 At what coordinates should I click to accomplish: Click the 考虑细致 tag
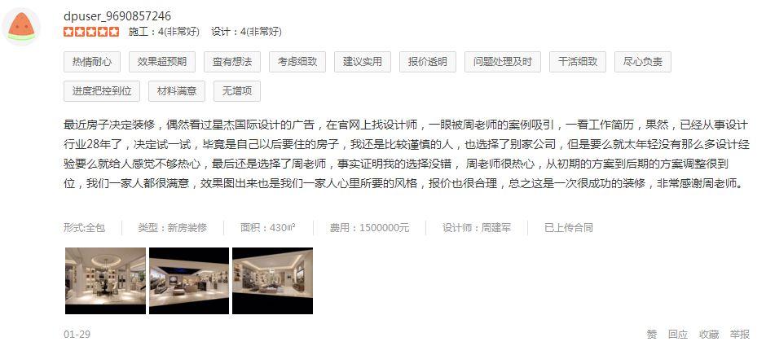click(297, 62)
